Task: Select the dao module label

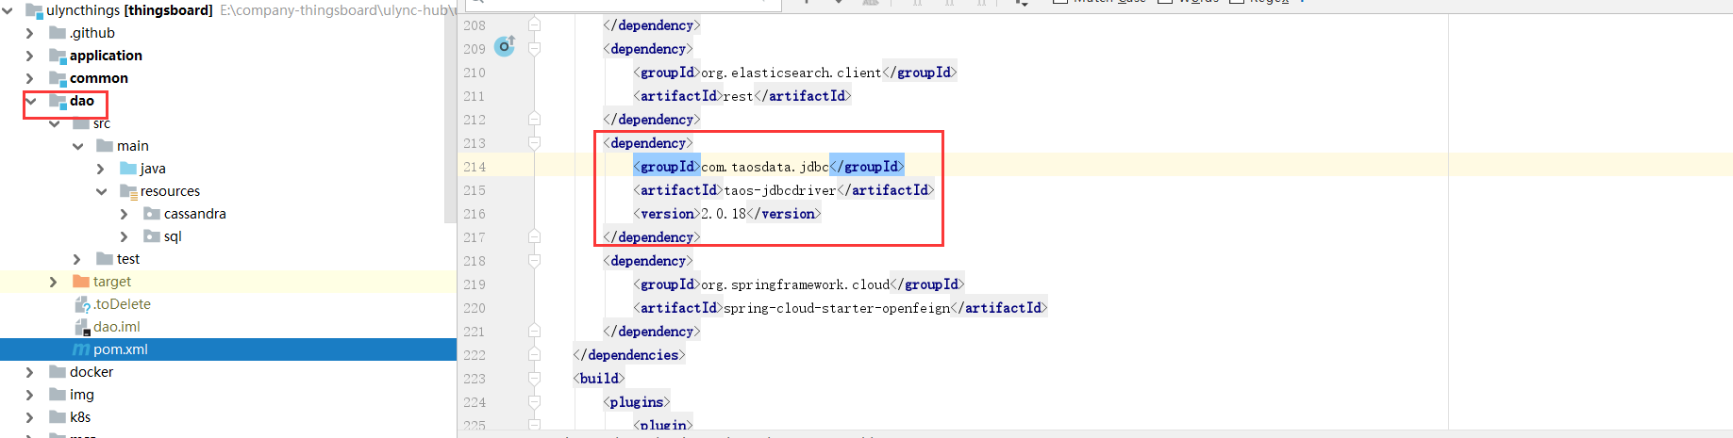Action: tap(82, 101)
